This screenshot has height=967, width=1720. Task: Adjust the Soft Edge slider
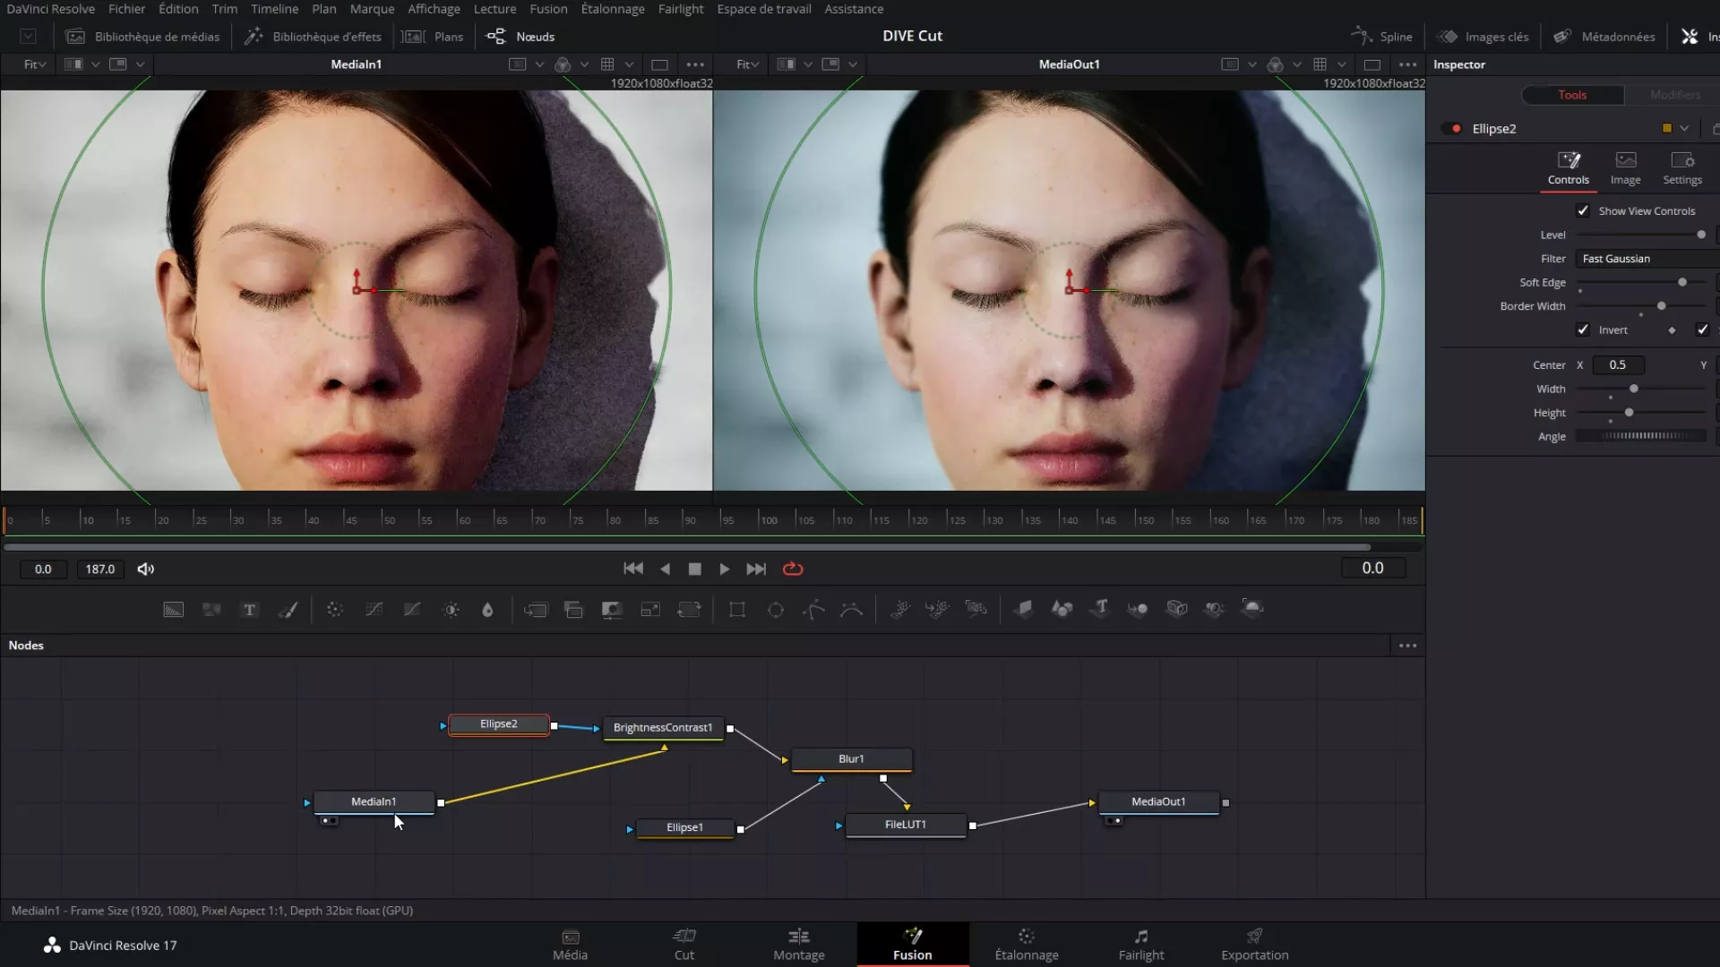click(x=1681, y=283)
